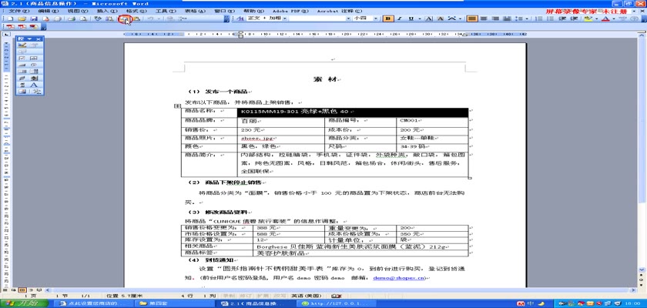Center-align the text
647x308 pixels.
(x=484, y=18)
